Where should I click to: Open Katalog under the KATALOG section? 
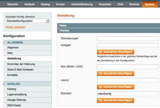coord(27,89)
